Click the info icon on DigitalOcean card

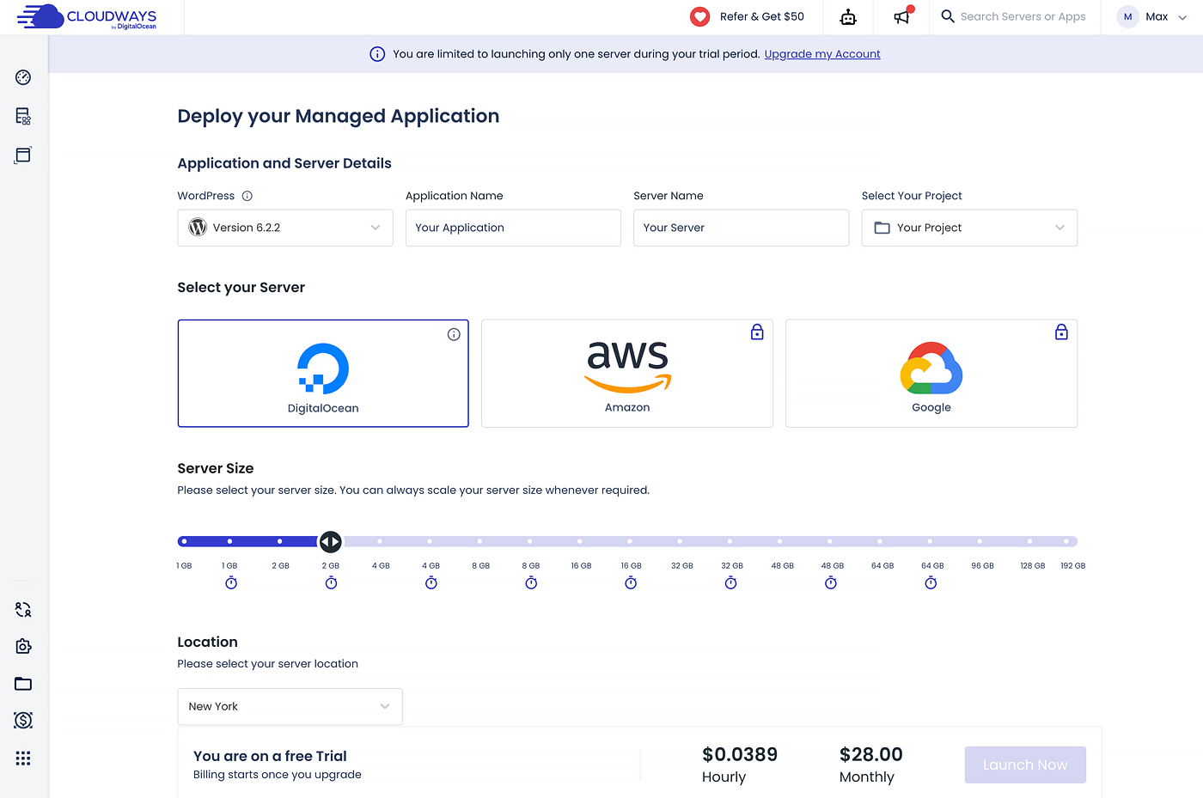454,334
